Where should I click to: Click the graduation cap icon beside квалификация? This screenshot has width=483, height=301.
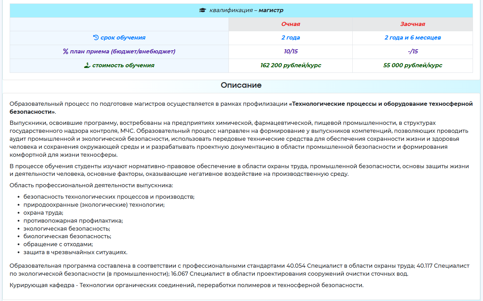tap(202, 10)
